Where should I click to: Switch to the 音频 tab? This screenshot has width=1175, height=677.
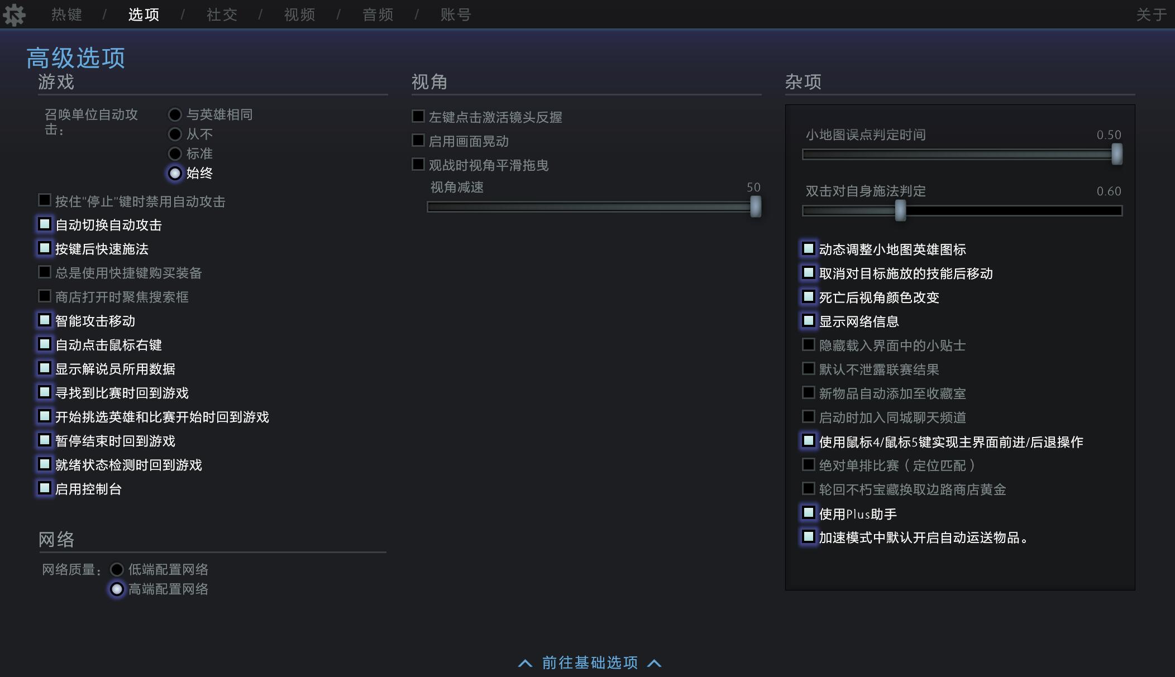click(376, 15)
